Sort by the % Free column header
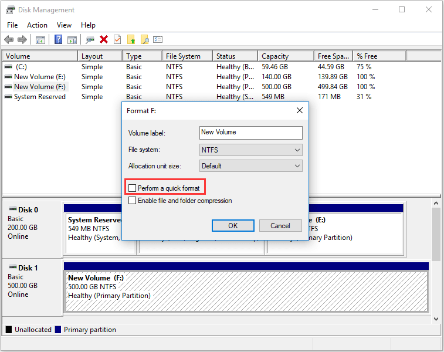 coord(379,56)
